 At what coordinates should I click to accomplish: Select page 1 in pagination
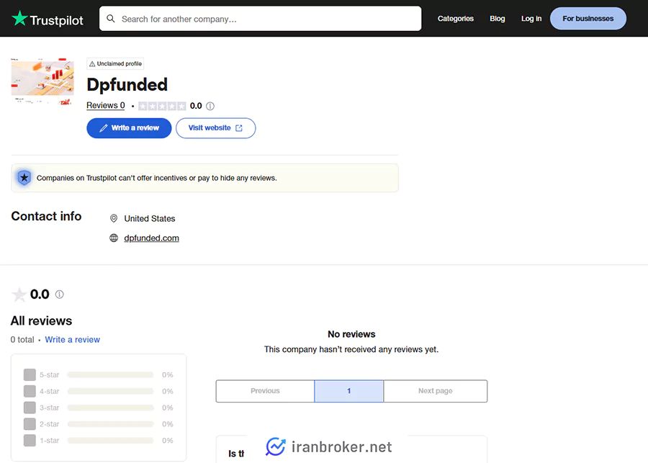[348, 391]
